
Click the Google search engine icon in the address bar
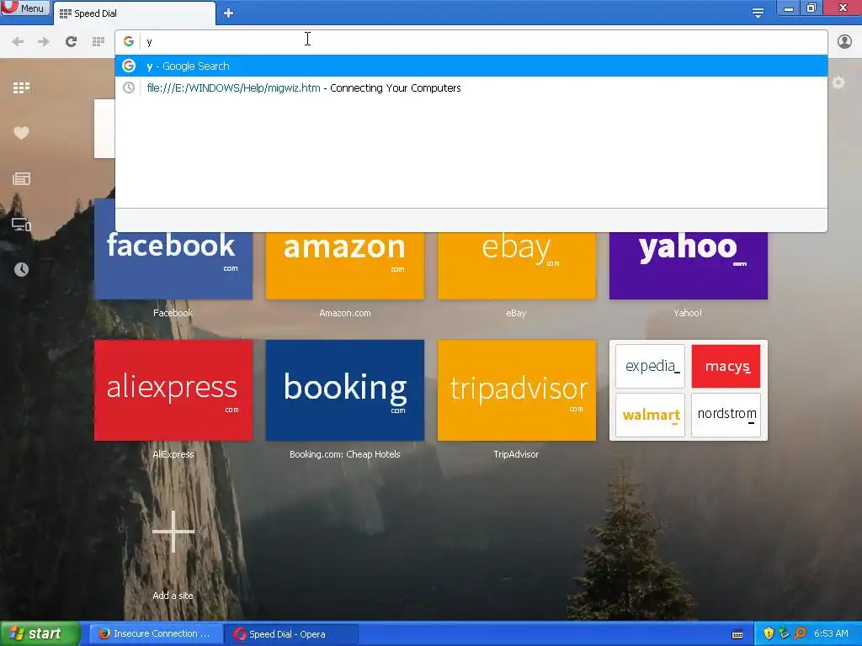(129, 42)
